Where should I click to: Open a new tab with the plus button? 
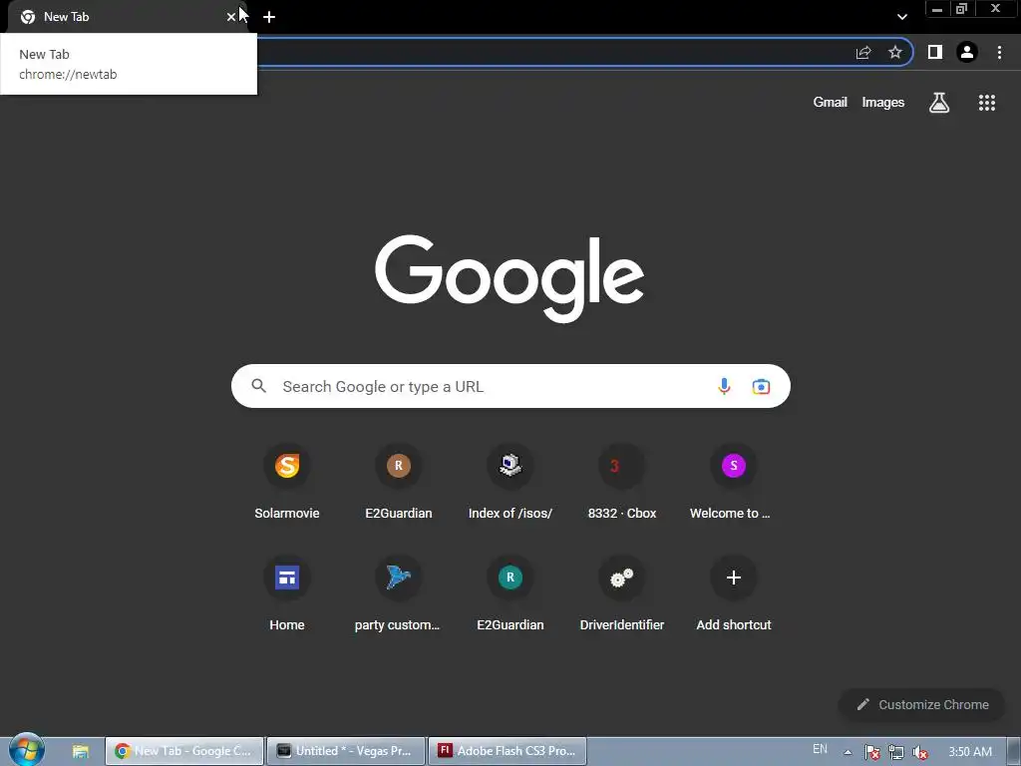pyautogui.click(x=269, y=17)
